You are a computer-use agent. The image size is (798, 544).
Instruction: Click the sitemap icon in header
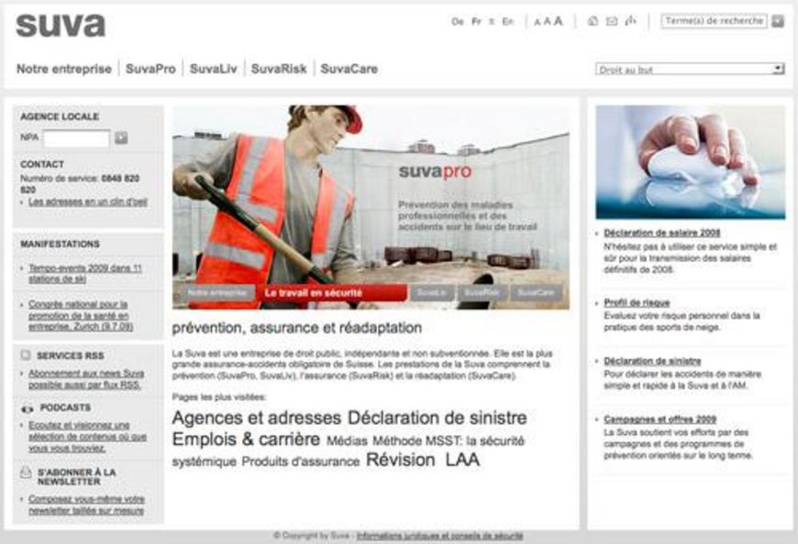coord(631,21)
